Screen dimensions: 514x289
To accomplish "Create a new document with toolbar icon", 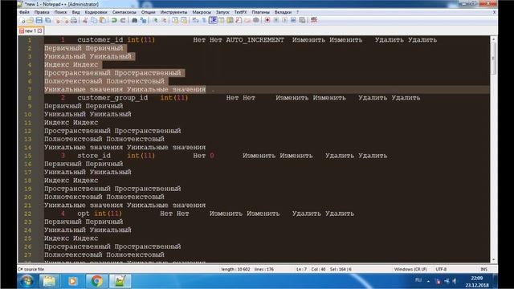I will [x=22, y=20].
